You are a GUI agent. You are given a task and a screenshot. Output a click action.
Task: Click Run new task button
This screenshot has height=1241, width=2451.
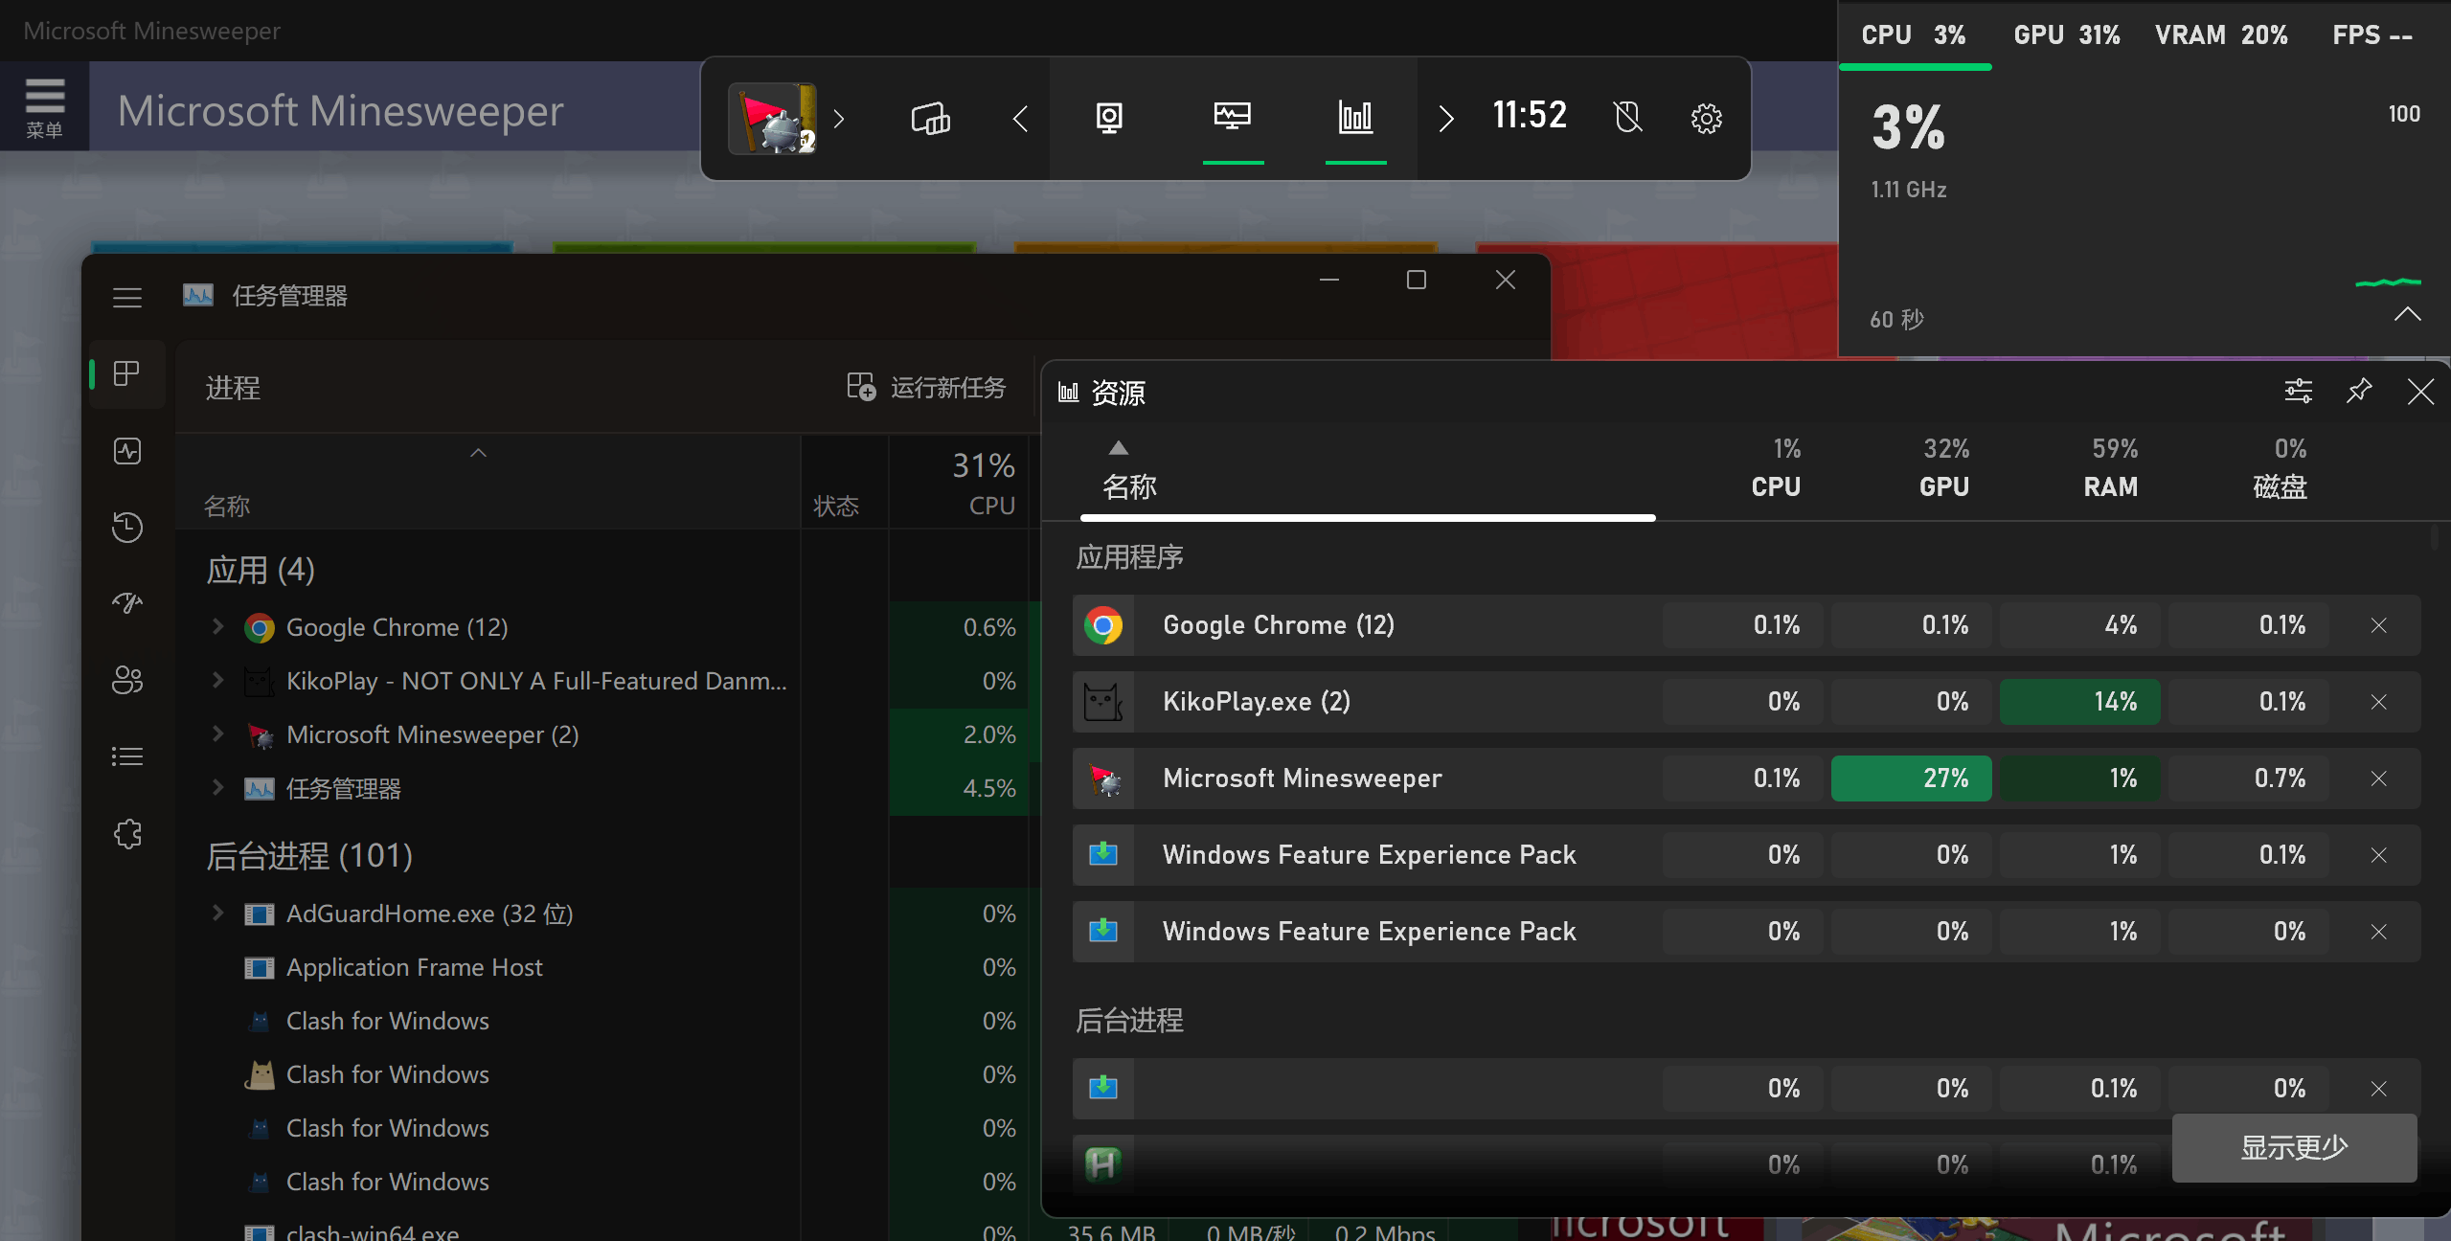(x=926, y=387)
